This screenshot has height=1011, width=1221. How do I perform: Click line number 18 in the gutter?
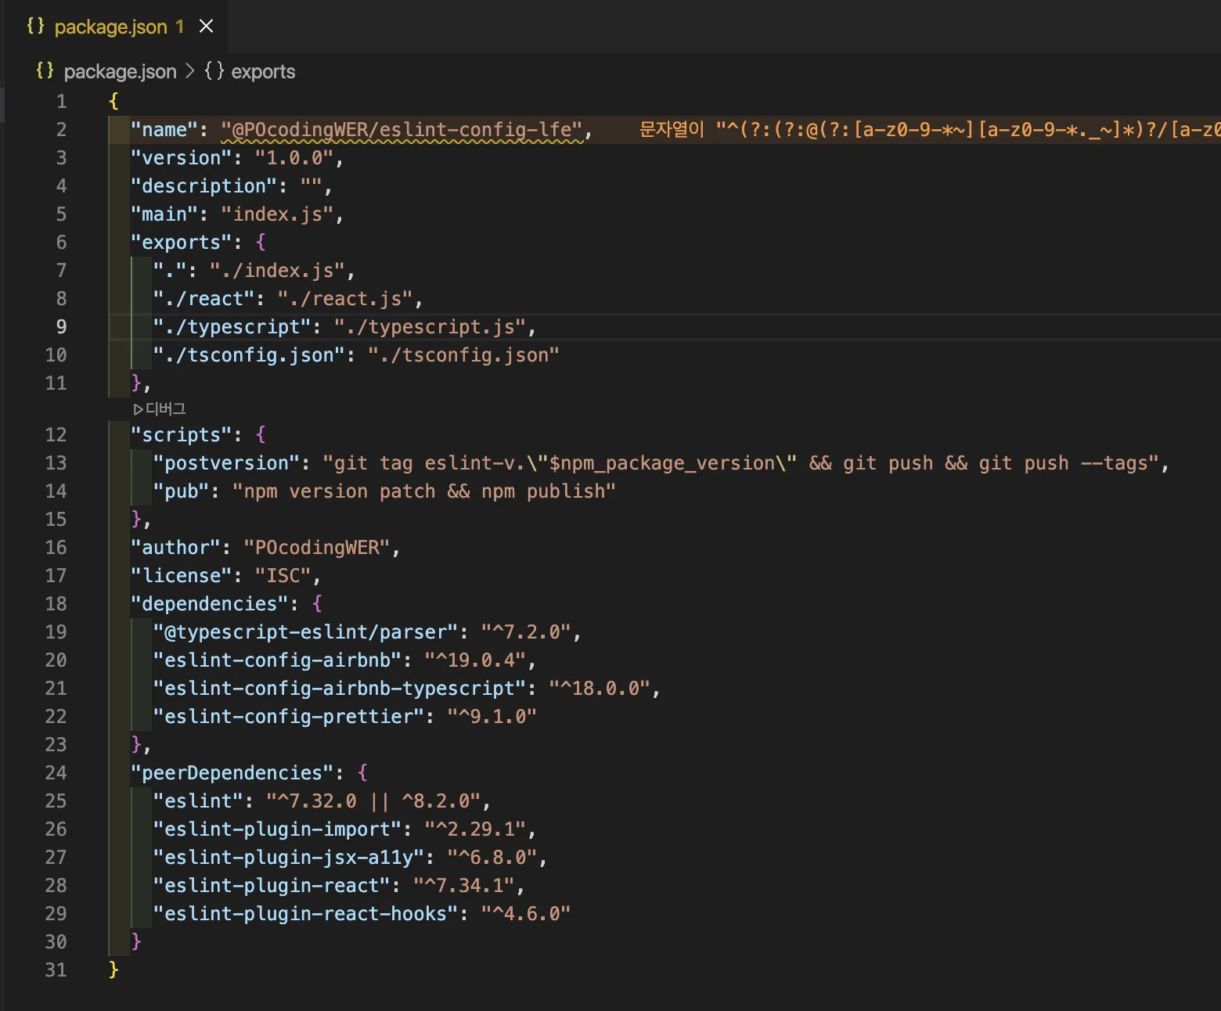(56, 603)
